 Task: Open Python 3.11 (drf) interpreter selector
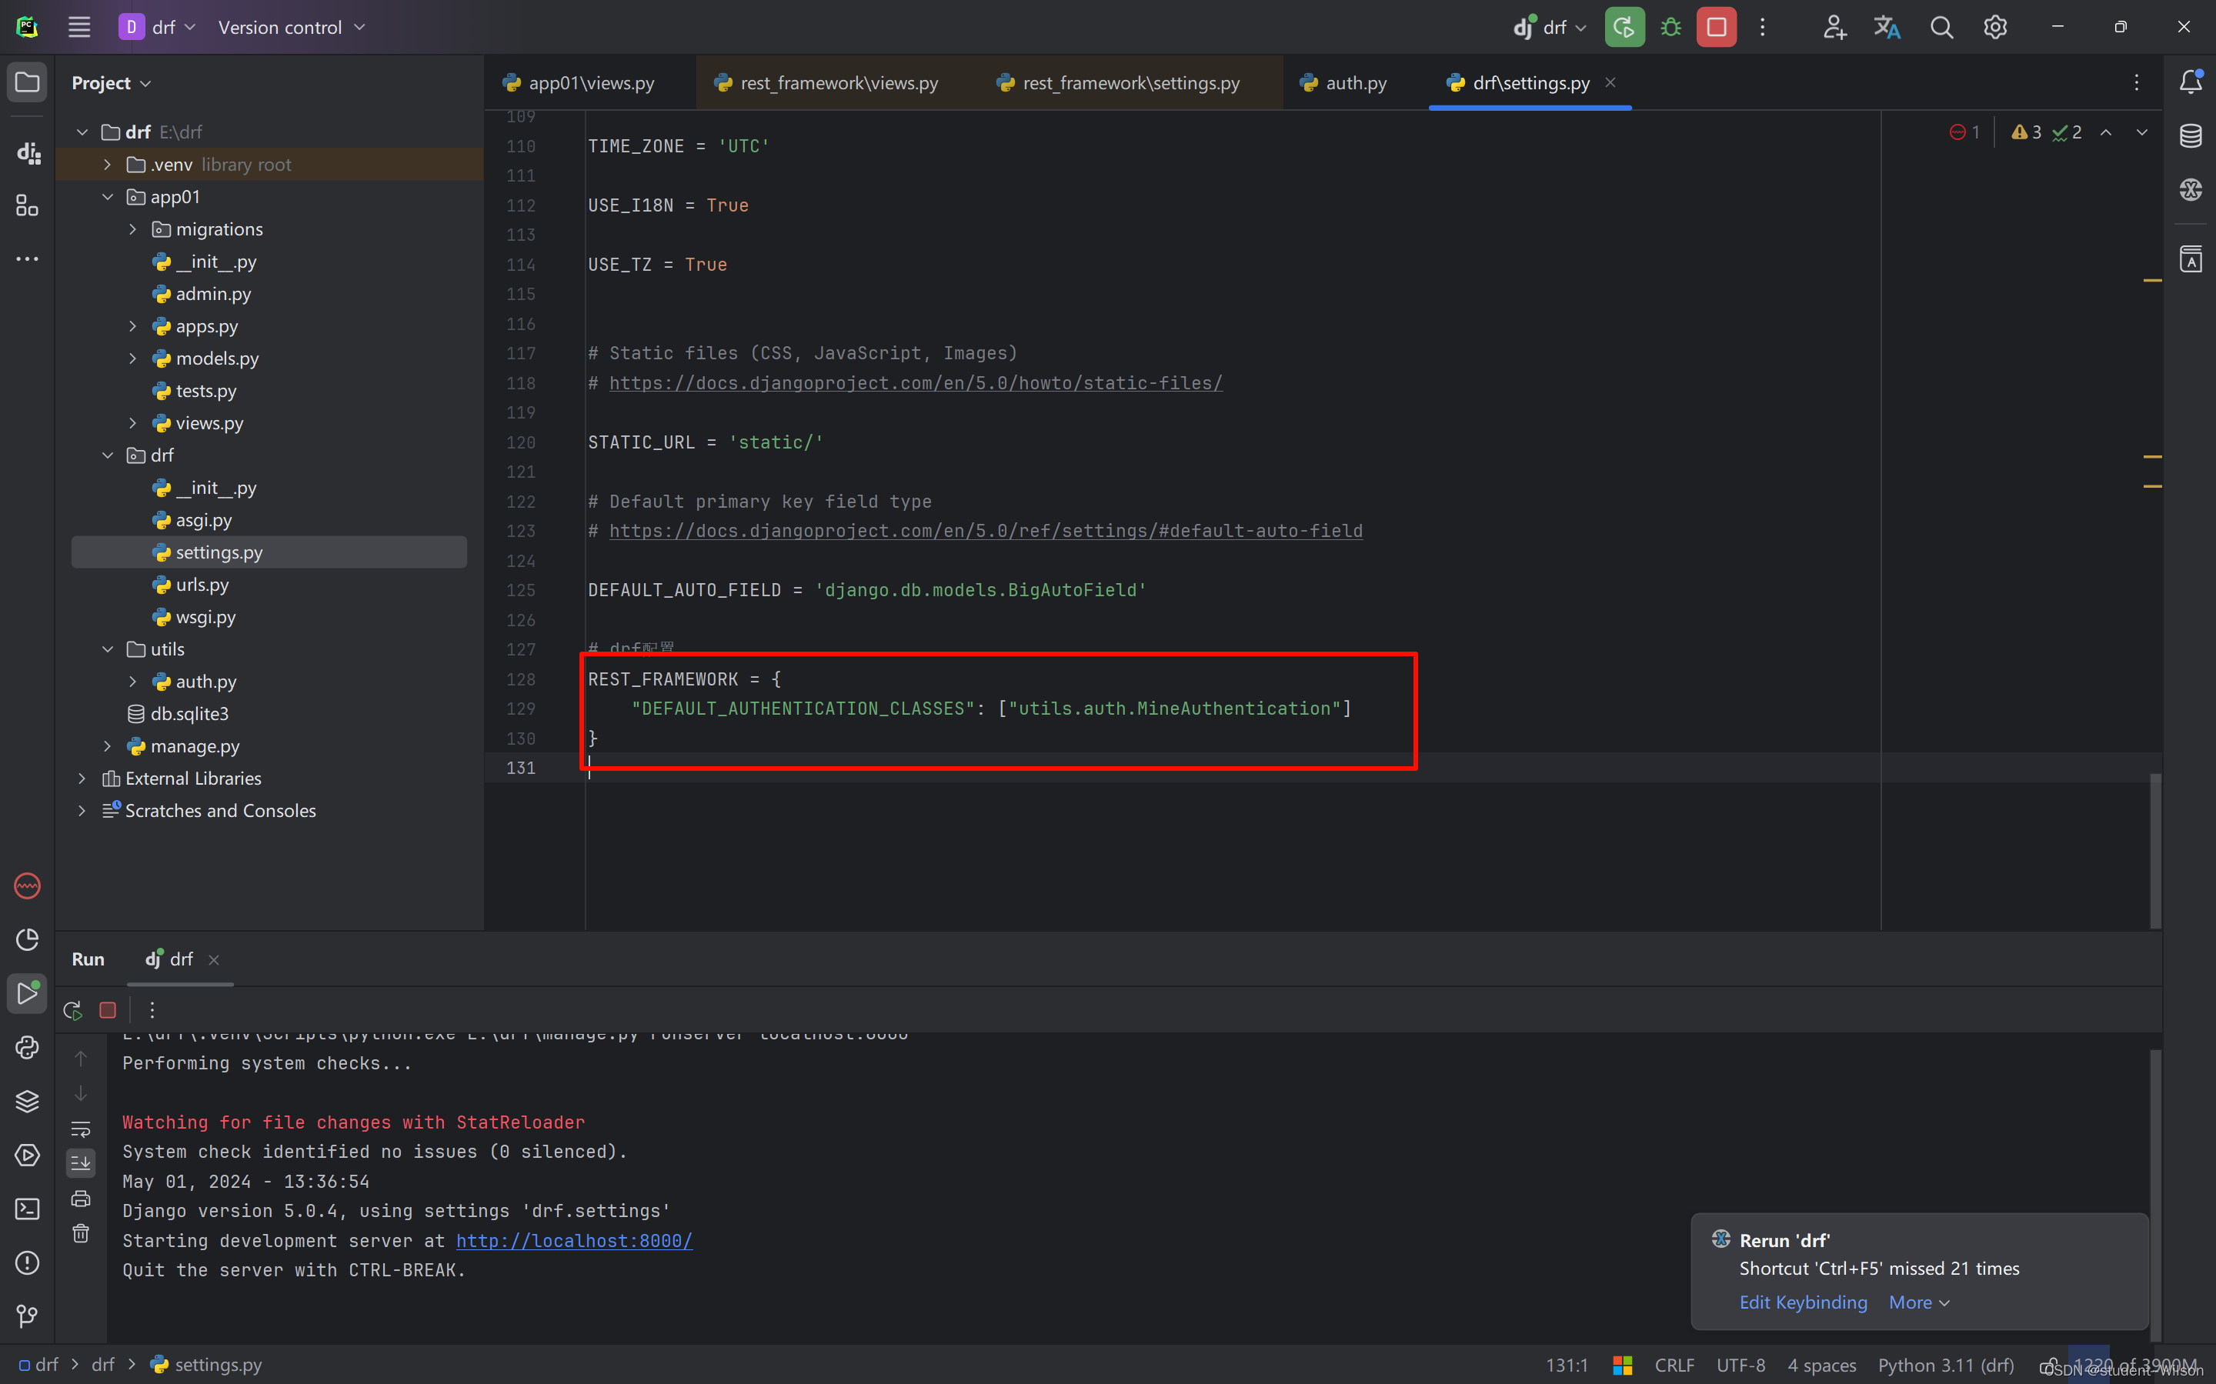1945,1365
